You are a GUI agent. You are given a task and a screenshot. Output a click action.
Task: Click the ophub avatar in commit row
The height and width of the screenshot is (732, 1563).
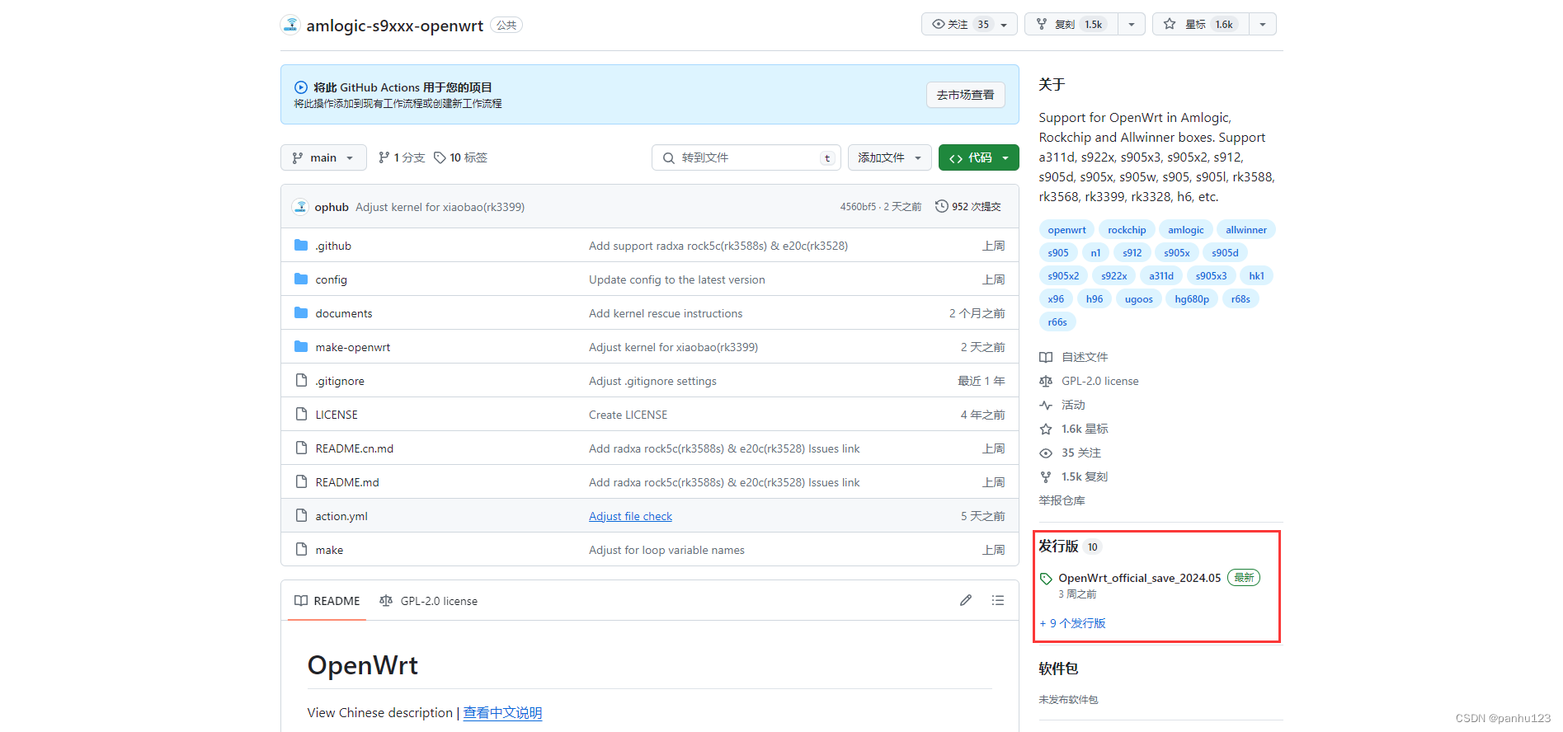click(x=301, y=207)
